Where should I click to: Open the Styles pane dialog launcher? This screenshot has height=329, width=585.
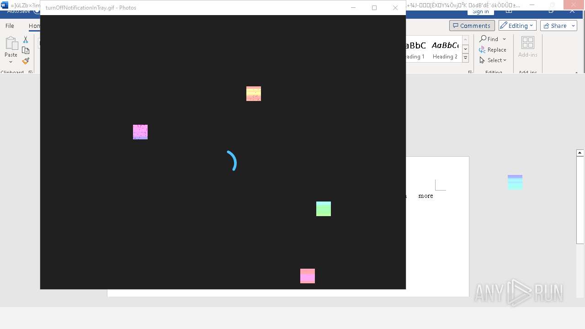470,72
